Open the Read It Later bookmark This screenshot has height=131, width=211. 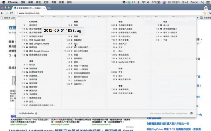(x=8, y=18)
